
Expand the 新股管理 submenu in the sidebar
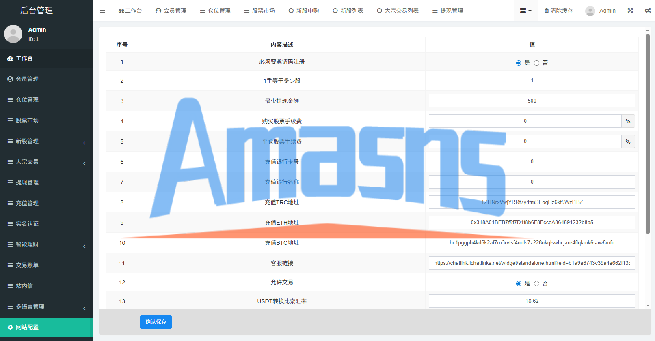[47, 141]
